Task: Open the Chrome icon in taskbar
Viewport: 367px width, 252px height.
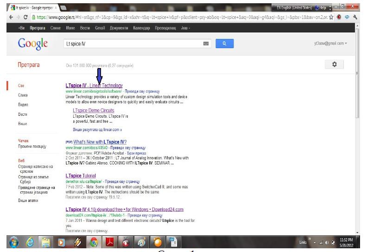Action: (x=94, y=242)
